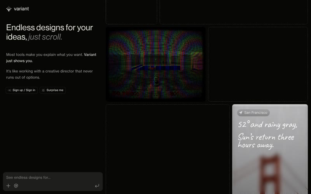
Task: Click the location arrow icon beside San Francisco
Action: click(x=241, y=113)
